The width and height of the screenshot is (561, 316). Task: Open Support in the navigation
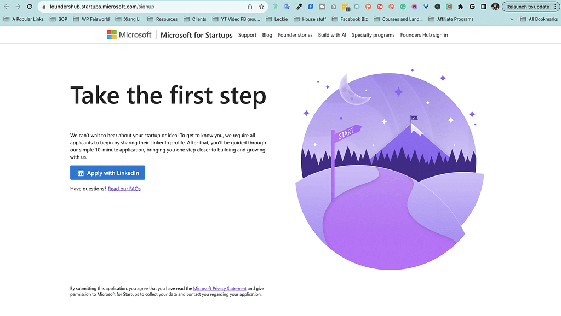pyautogui.click(x=247, y=35)
